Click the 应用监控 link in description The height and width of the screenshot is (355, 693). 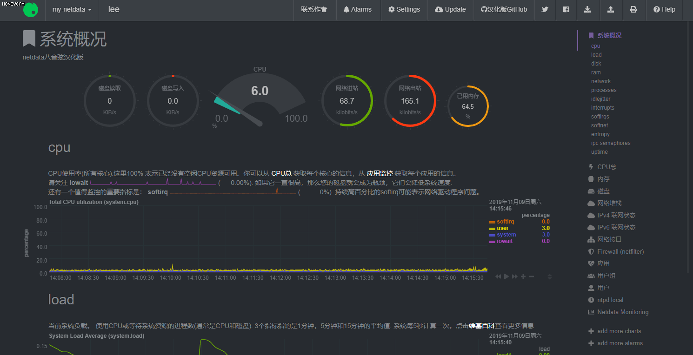pyautogui.click(x=380, y=173)
